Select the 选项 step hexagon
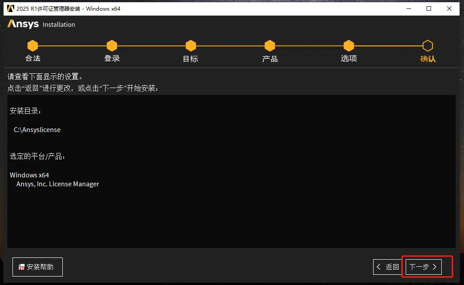464x285 pixels. coord(349,46)
